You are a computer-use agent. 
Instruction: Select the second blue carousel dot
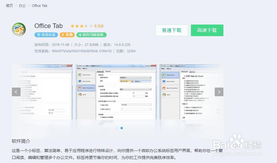pos(122,128)
